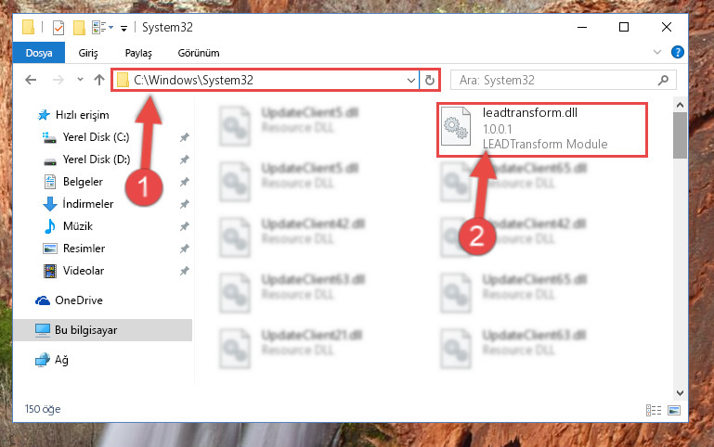Click the Back navigation arrow
Image resolution: width=714 pixels, height=447 pixels.
click(x=31, y=80)
